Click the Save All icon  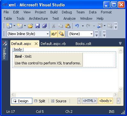pos(44,26)
